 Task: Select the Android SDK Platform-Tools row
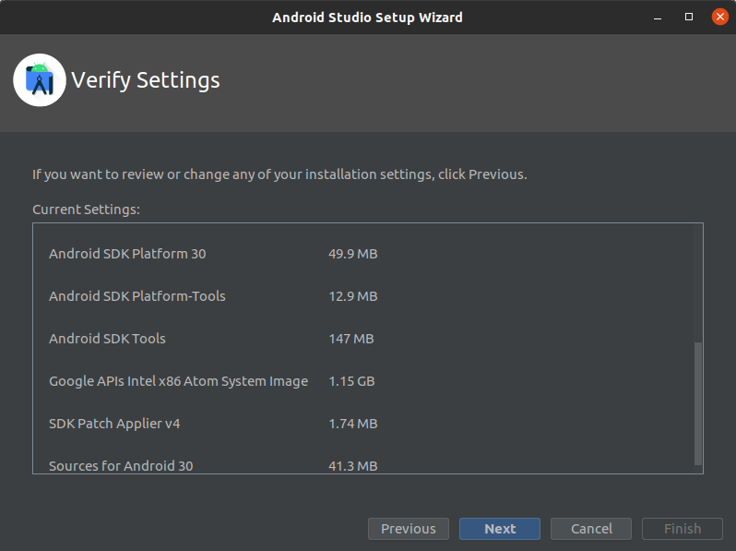tap(137, 296)
